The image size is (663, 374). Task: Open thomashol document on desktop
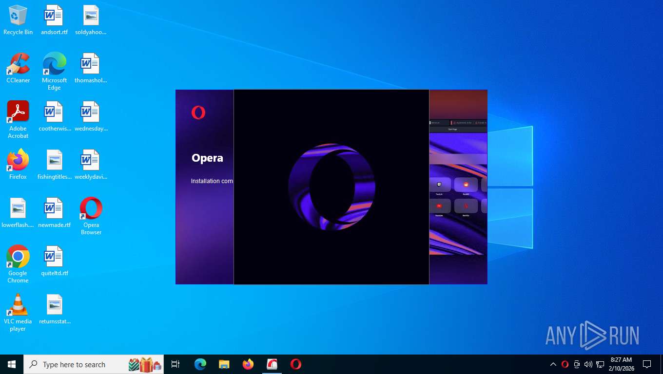coord(91,68)
